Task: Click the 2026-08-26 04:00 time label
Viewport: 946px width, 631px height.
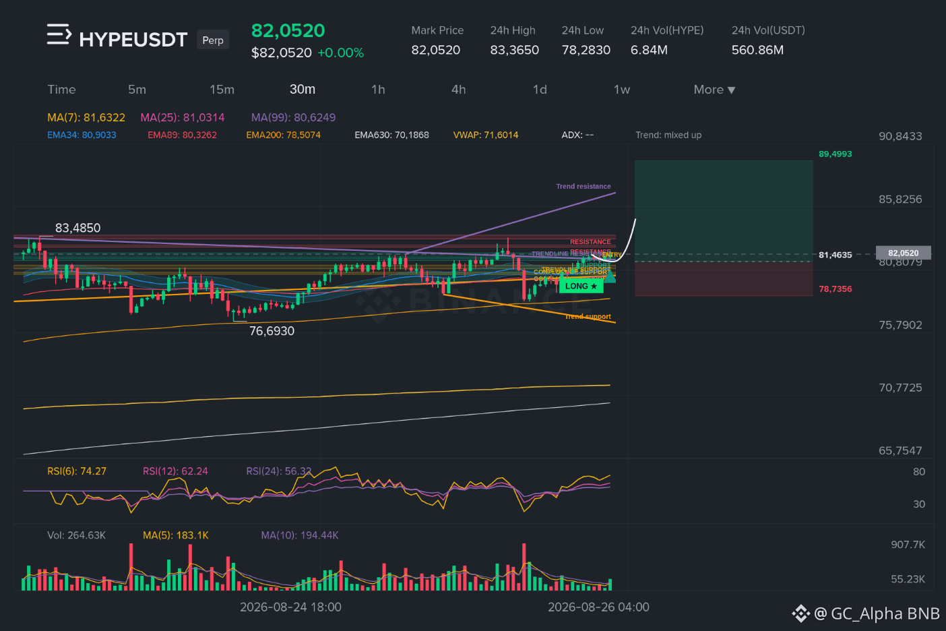Action: (598, 607)
